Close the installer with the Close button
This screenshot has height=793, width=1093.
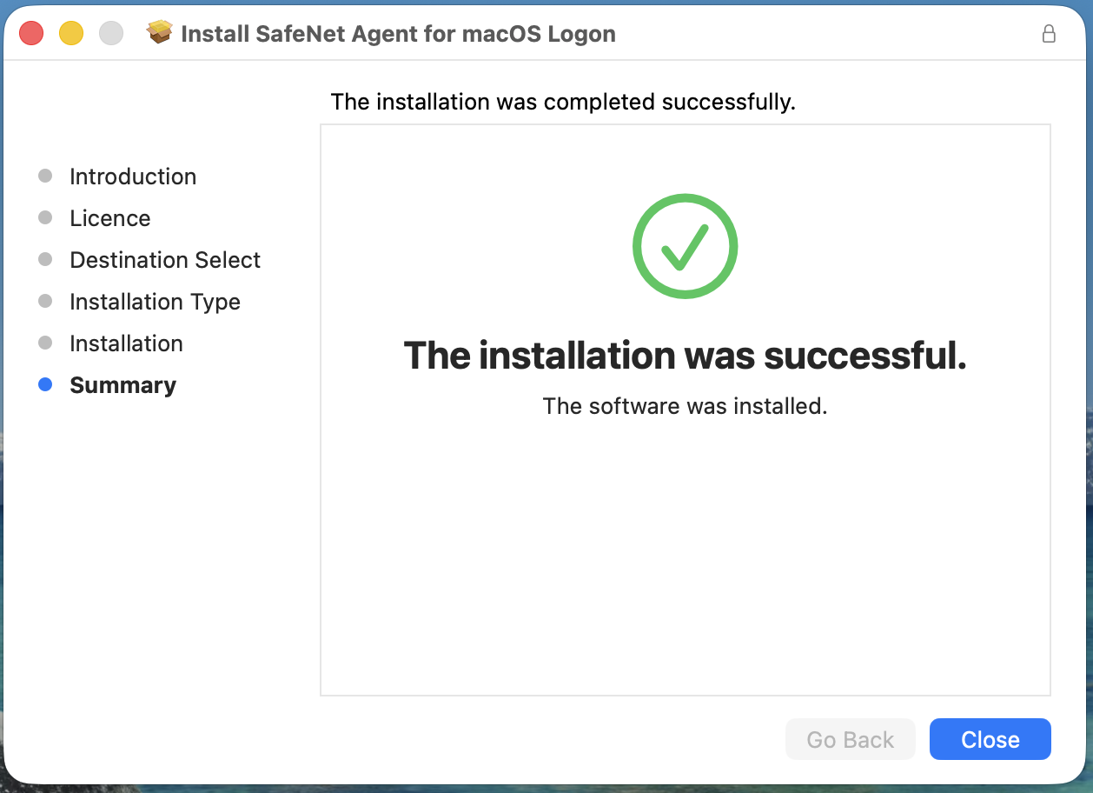pos(990,739)
